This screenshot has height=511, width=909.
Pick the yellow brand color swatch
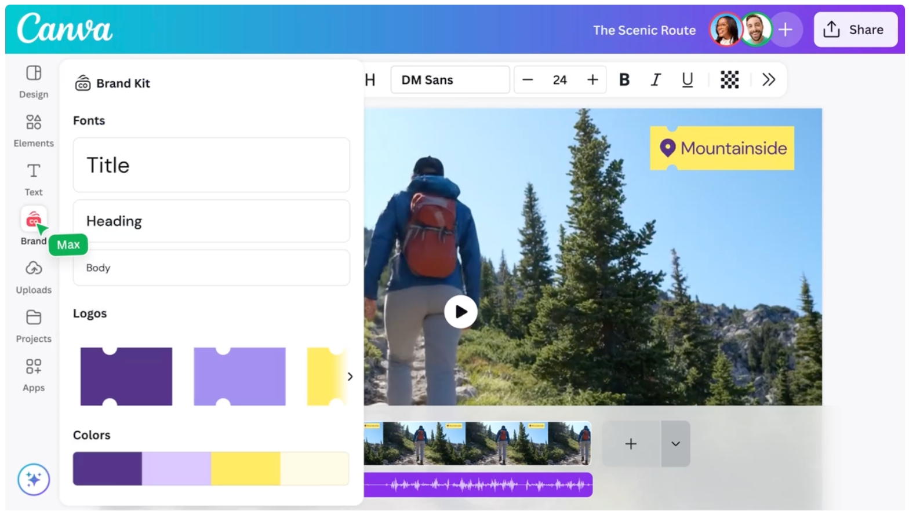[x=246, y=468]
